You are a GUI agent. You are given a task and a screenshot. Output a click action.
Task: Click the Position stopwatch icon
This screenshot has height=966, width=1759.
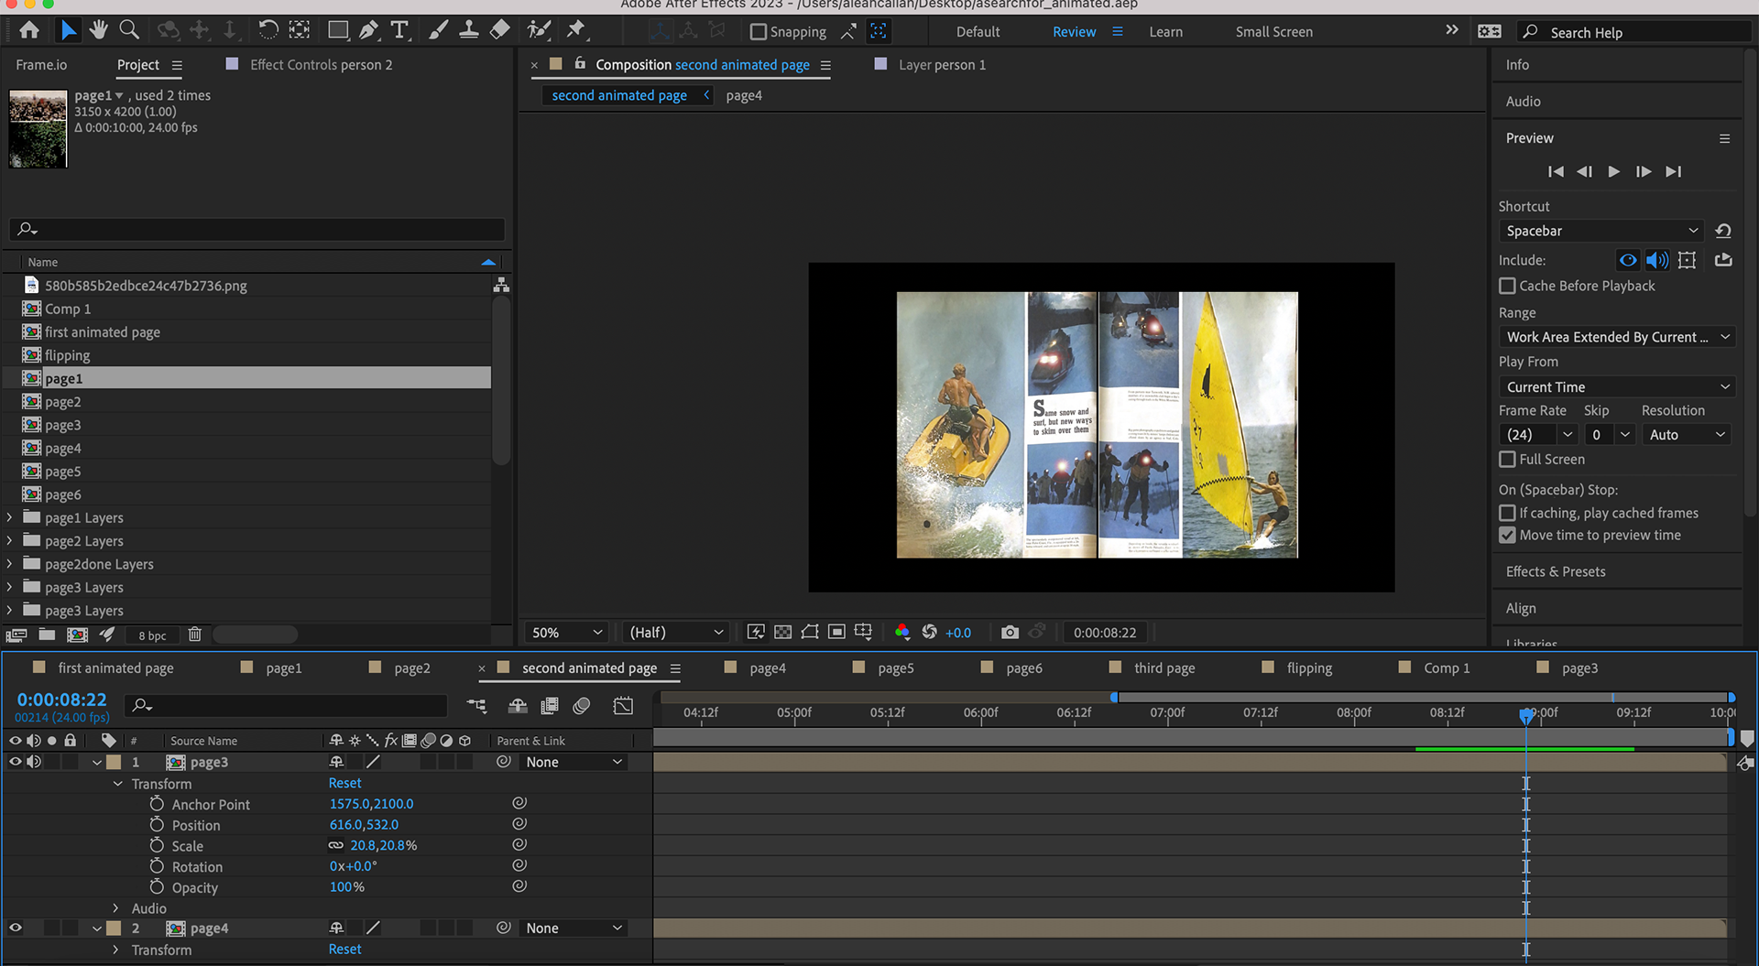coord(157,825)
